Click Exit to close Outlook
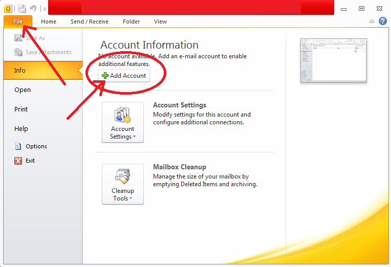This screenshot has height=267, width=391. tap(25, 161)
